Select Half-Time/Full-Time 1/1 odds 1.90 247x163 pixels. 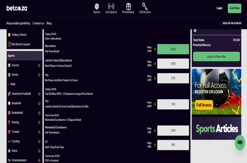click(x=173, y=145)
